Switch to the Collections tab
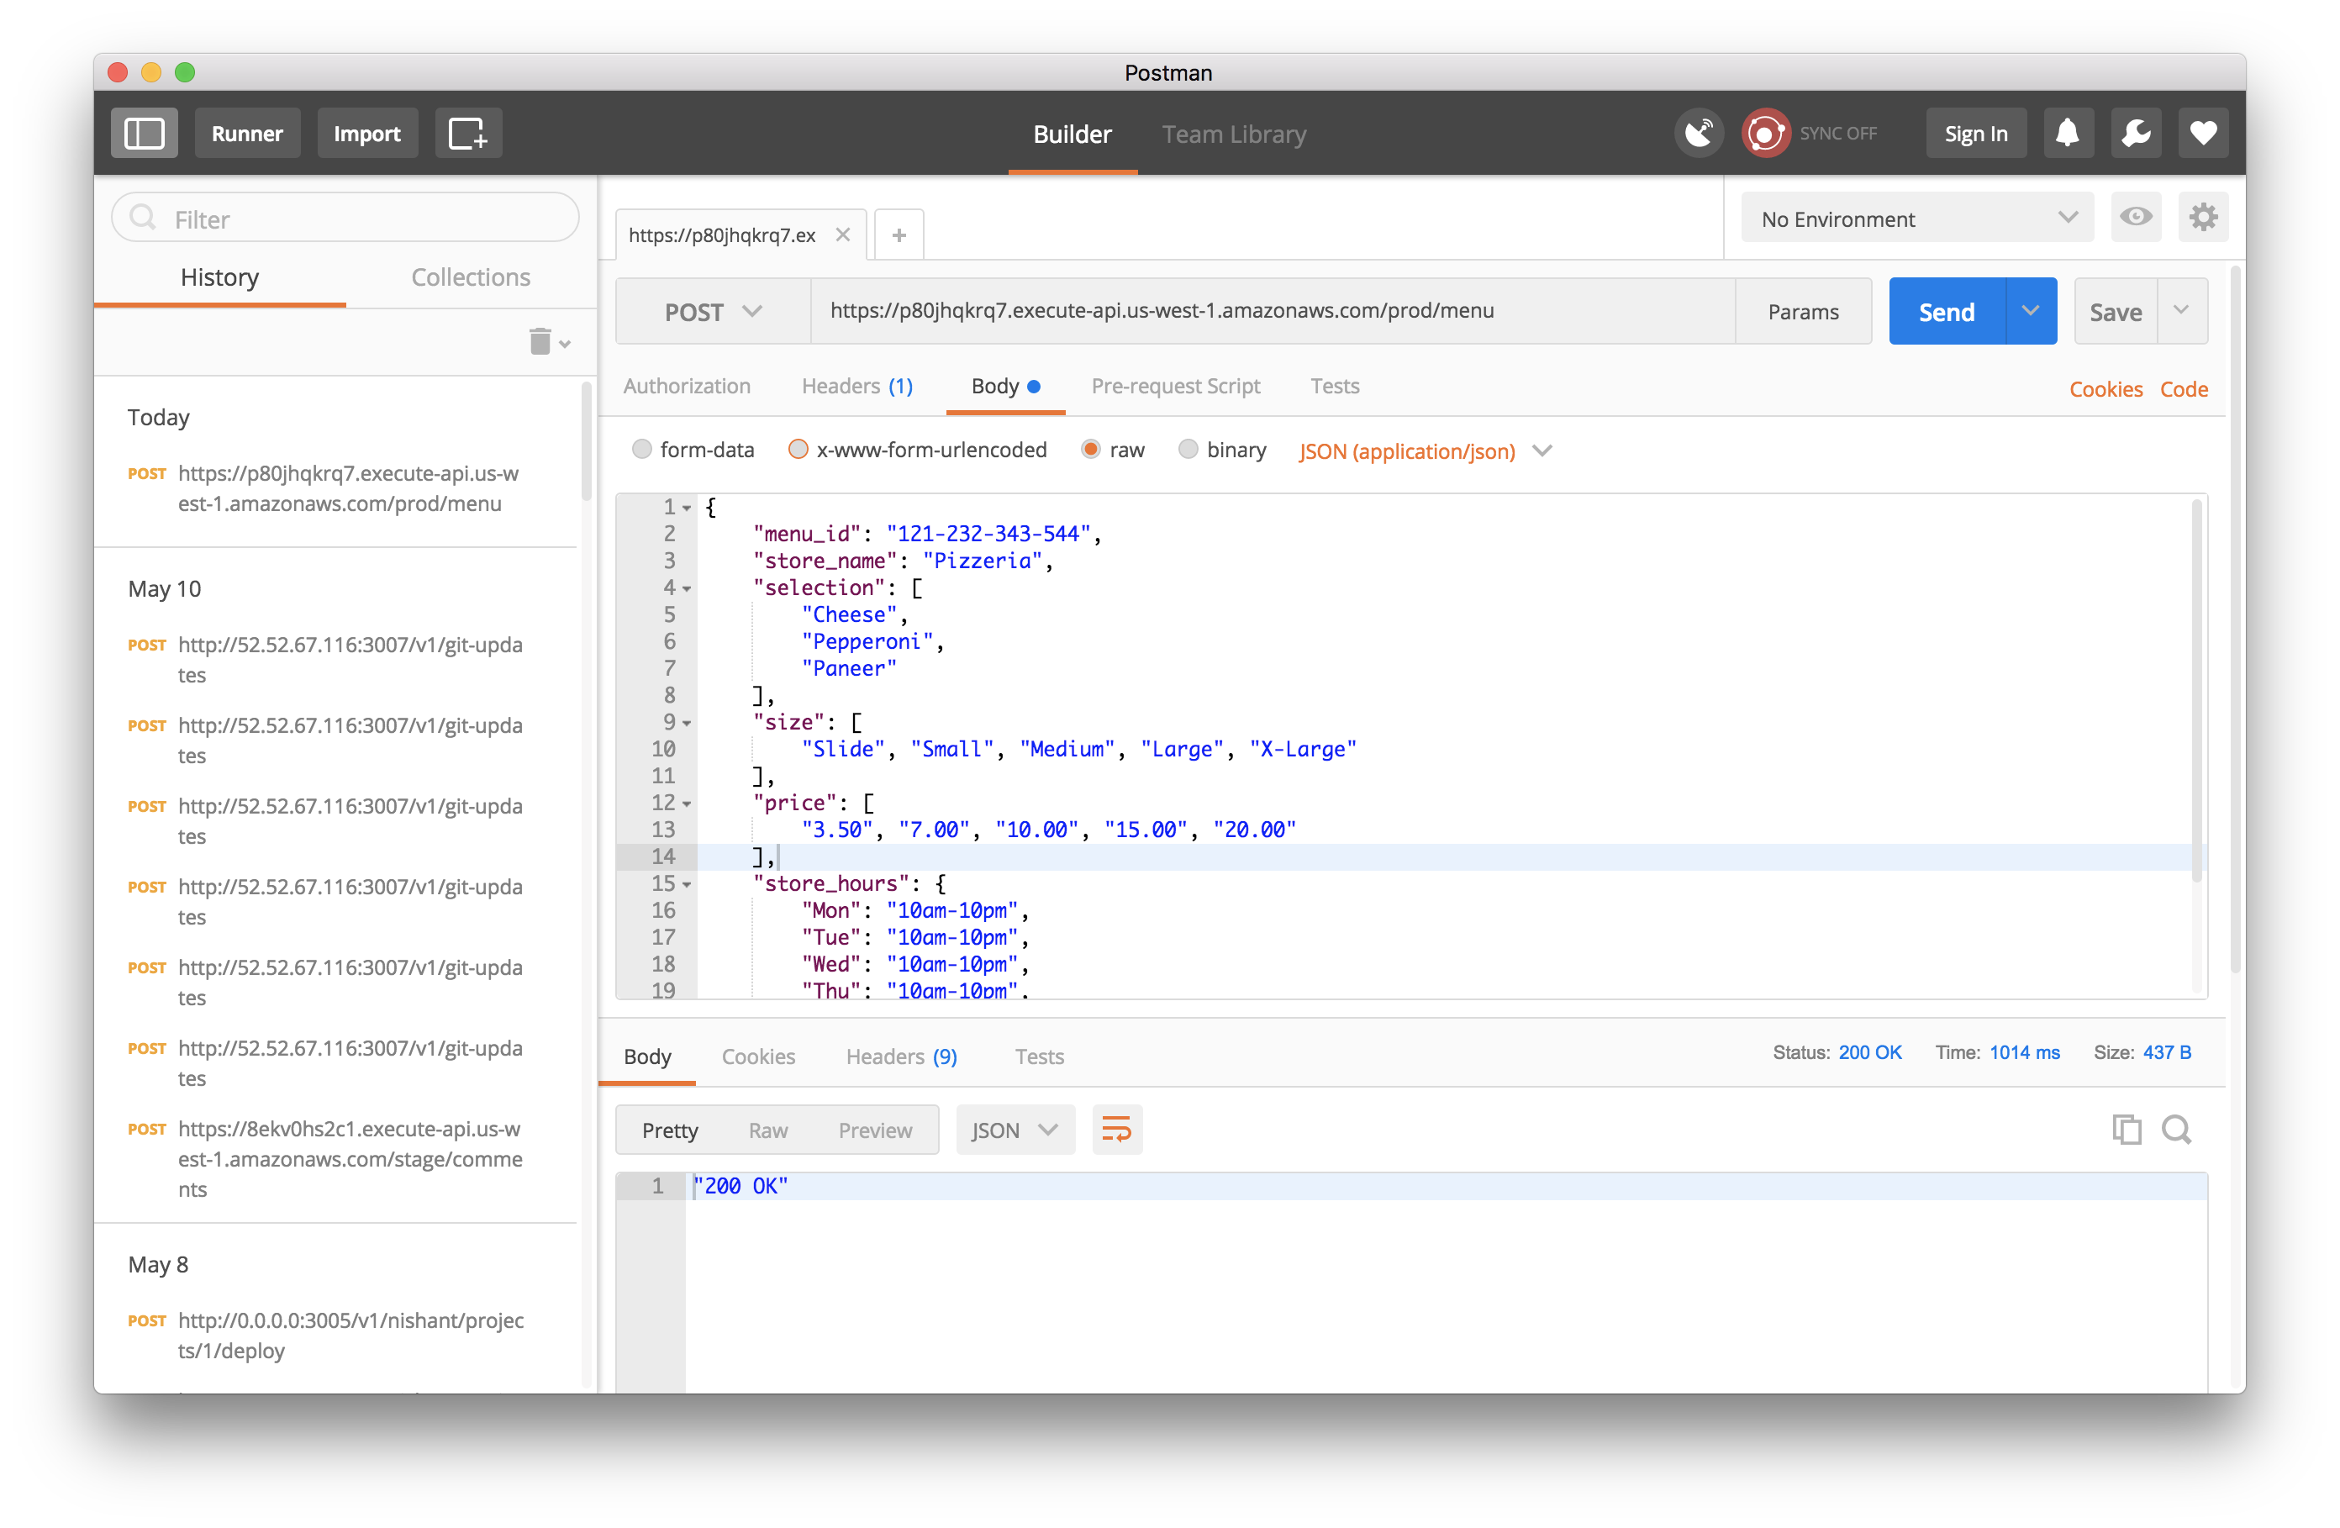This screenshot has height=1528, width=2340. point(470,277)
